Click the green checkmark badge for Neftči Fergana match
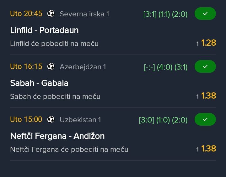Viewport: 226px width, 177px height. click(x=205, y=120)
